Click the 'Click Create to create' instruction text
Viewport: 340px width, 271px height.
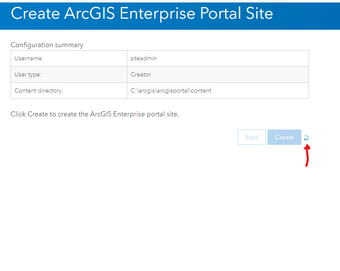(95, 114)
